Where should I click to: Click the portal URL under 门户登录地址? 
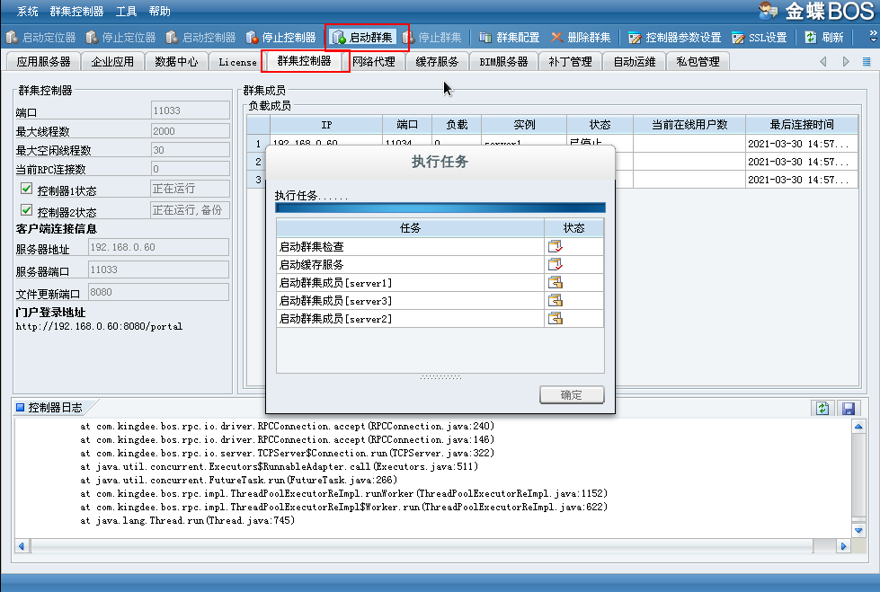pos(100,326)
